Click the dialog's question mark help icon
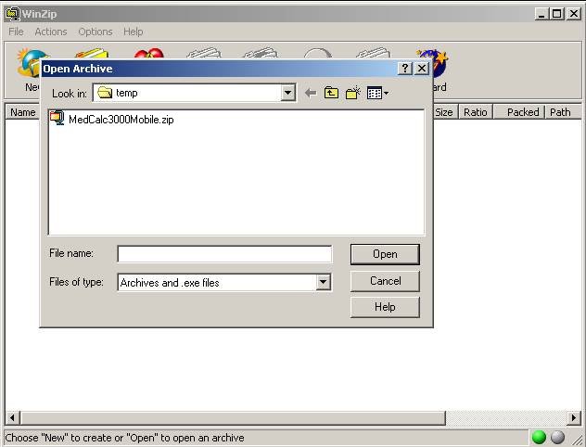586x447 pixels. 405,69
